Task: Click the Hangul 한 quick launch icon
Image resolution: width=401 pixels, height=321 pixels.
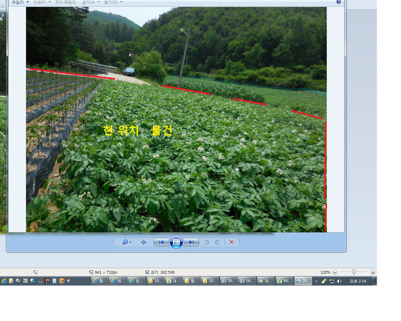Action: [47, 281]
